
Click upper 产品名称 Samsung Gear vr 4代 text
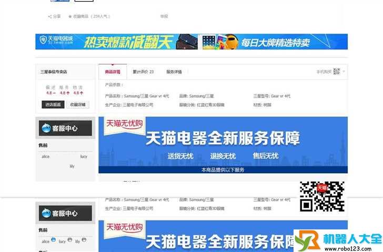pos(137,96)
